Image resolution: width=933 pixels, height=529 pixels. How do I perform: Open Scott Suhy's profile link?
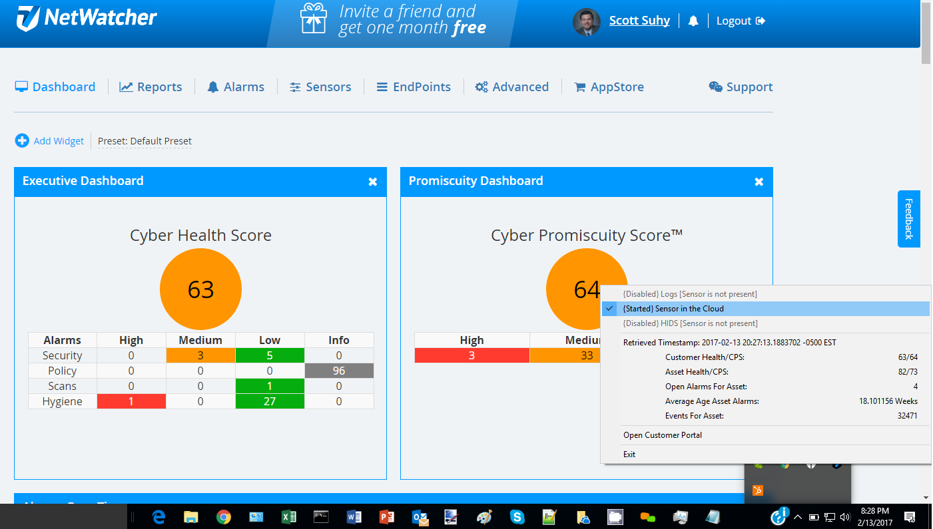(x=639, y=20)
